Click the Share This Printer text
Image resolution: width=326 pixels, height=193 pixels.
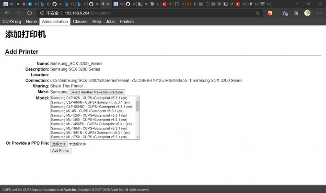(x=67, y=86)
